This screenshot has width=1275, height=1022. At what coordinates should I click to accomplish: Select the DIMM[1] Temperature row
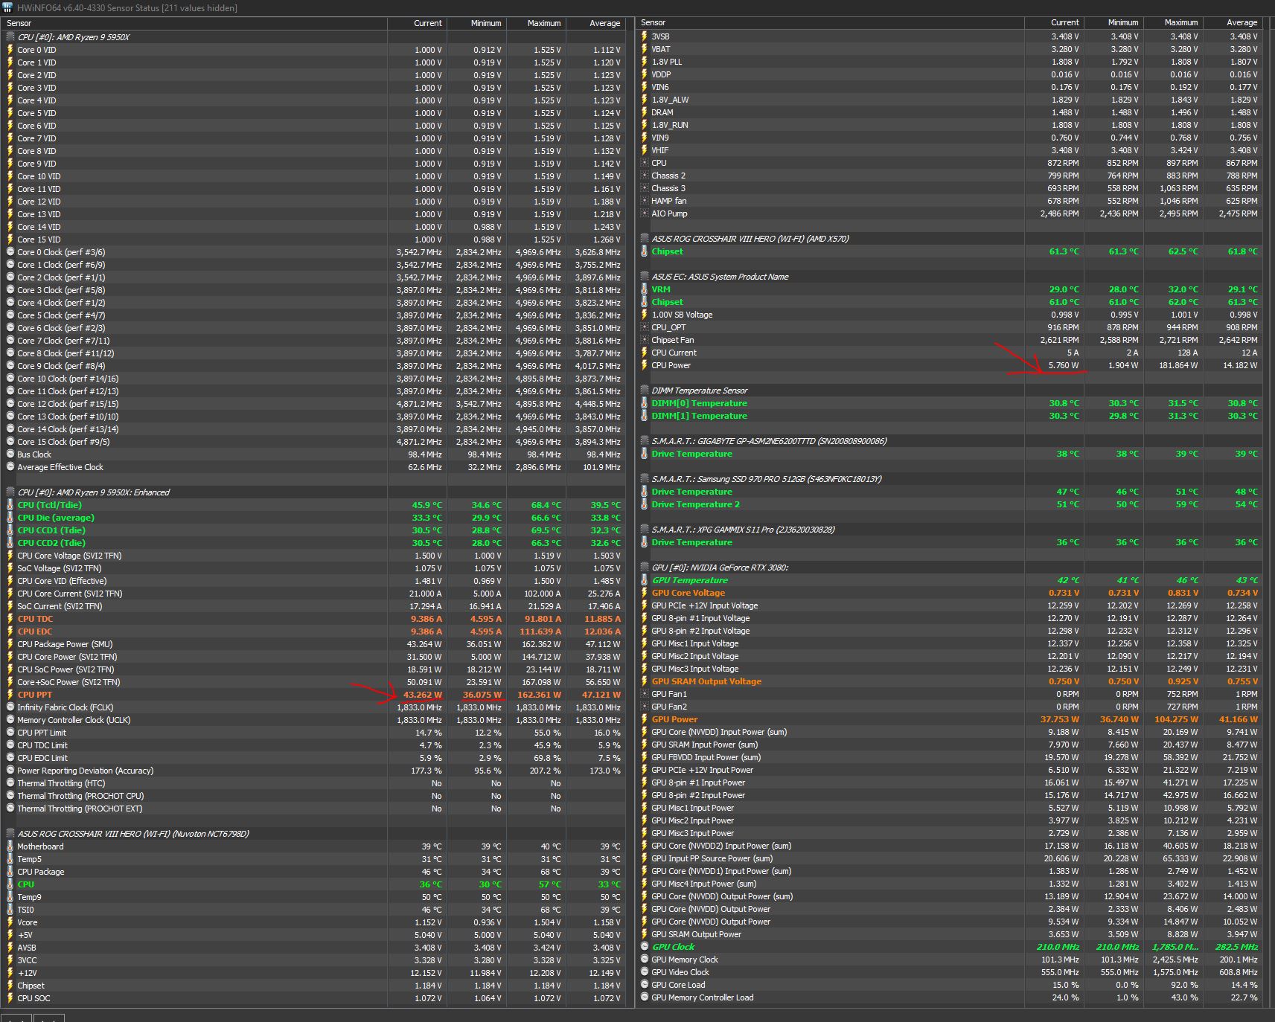tap(950, 416)
